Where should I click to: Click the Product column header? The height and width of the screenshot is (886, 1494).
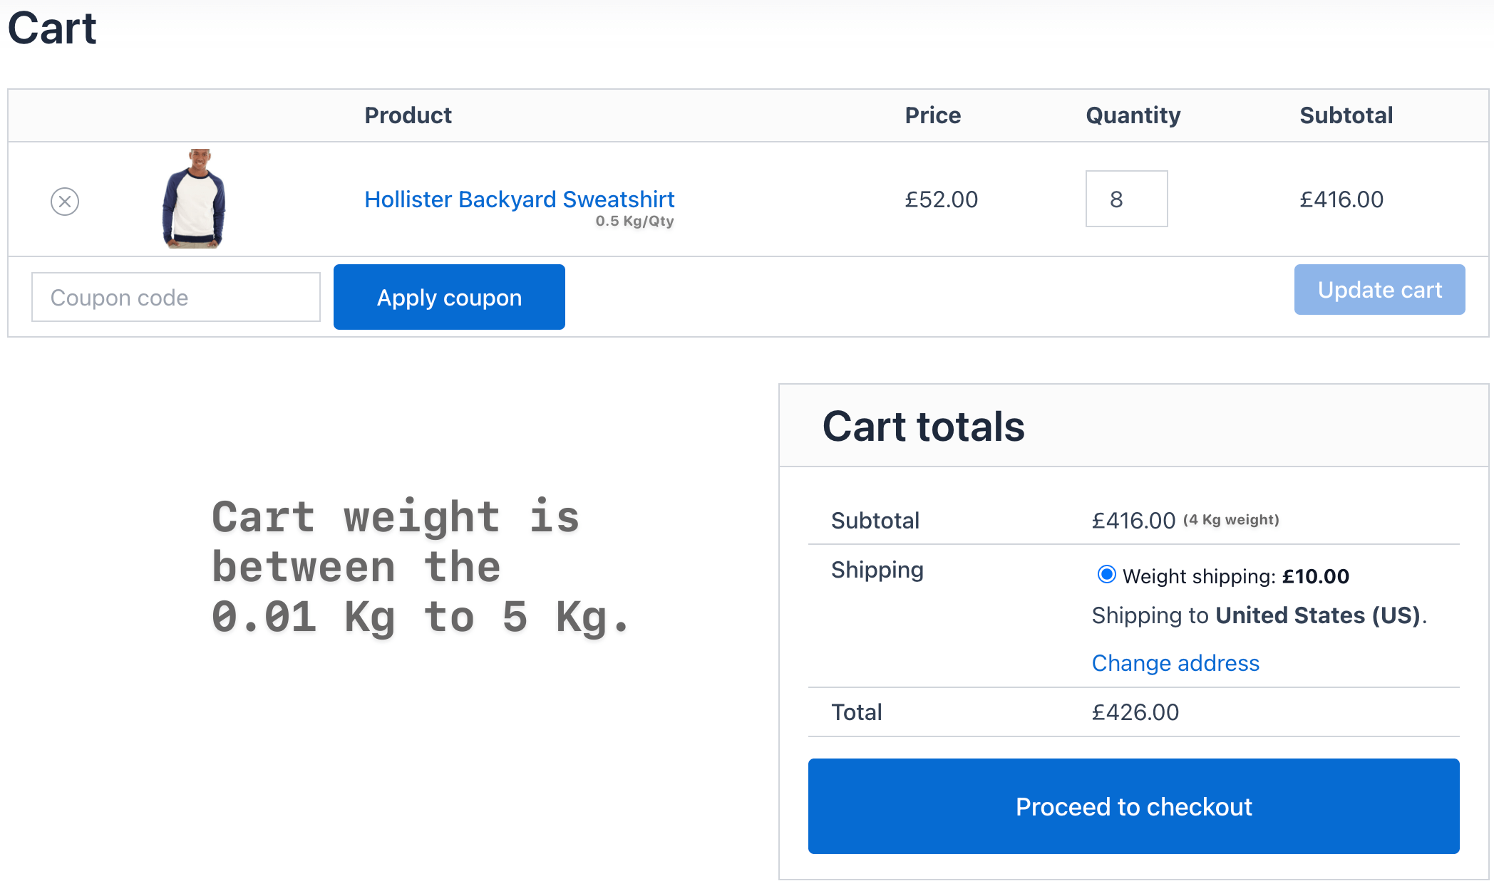click(408, 115)
